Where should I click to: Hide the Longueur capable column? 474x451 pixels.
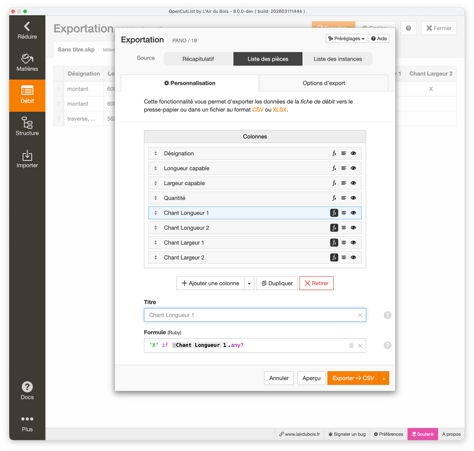(x=353, y=169)
